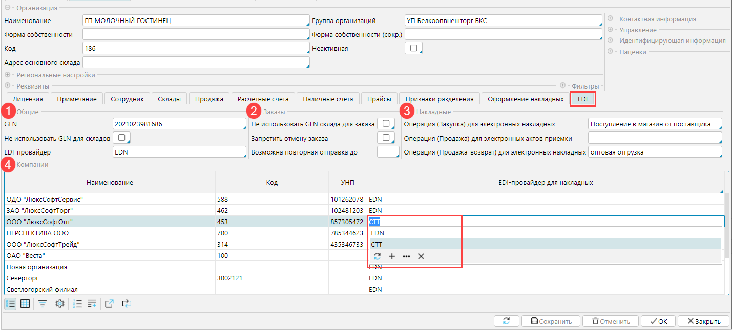Toggle the Неактивная checkbox
The width and height of the screenshot is (732, 330).
tap(412, 48)
